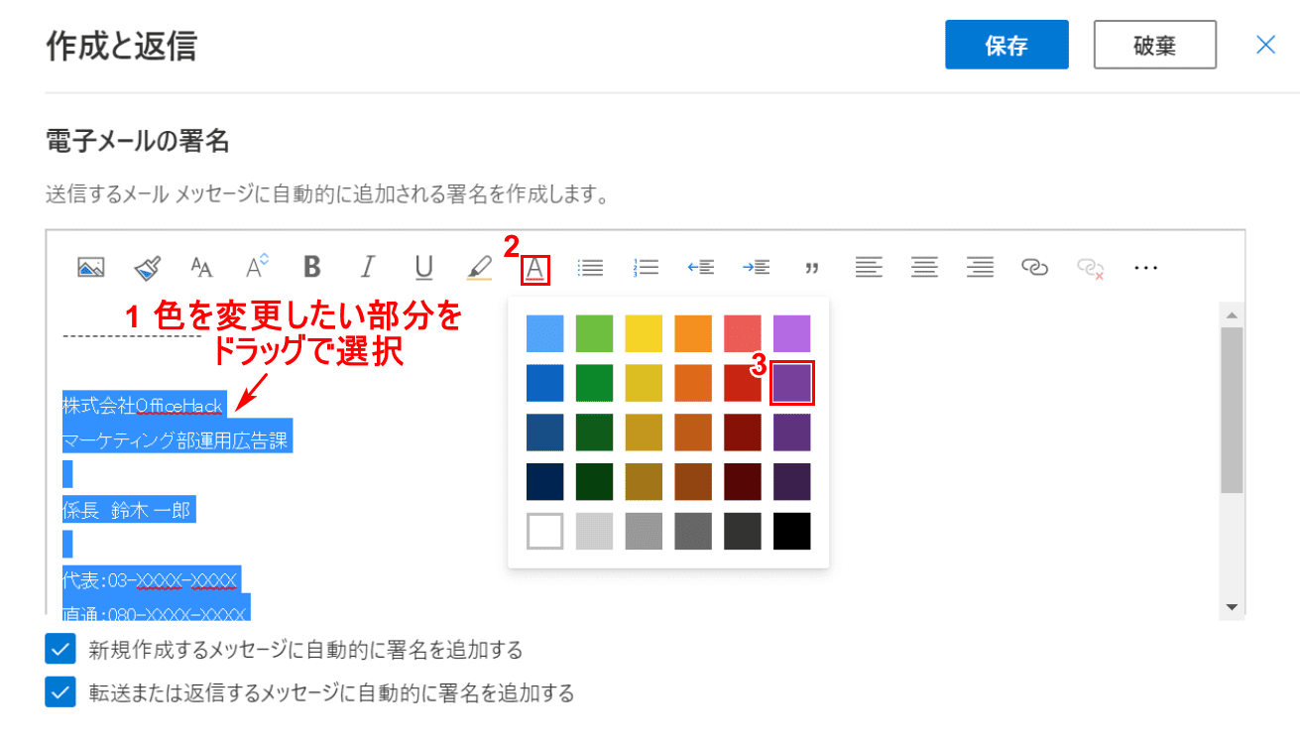This screenshot has width=1300, height=746.
Task: Uncheck auto-add signature to new messages
Action: coord(60,650)
